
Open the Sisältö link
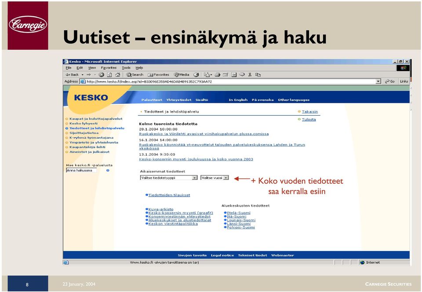pyautogui.click(x=202, y=100)
